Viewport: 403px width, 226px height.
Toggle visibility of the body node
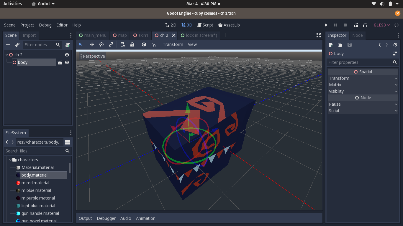pyautogui.click(x=67, y=62)
